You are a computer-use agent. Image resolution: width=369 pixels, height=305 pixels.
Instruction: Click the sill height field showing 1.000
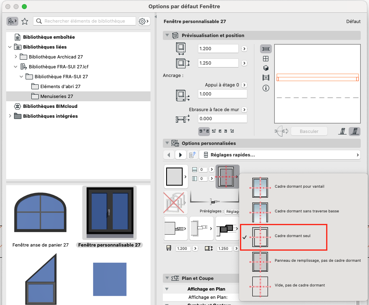tap(222, 94)
